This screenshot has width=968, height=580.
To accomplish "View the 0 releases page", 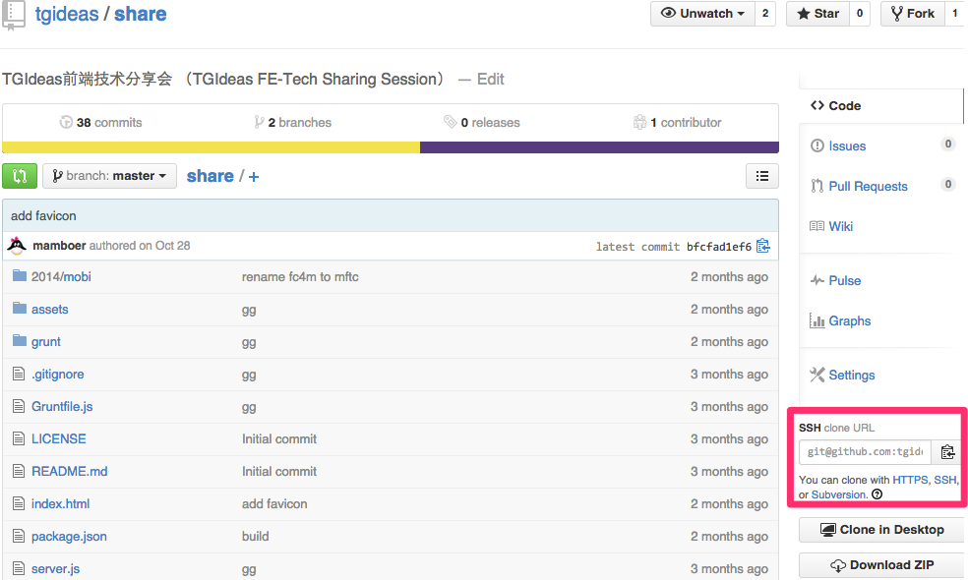I will [x=481, y=122].
